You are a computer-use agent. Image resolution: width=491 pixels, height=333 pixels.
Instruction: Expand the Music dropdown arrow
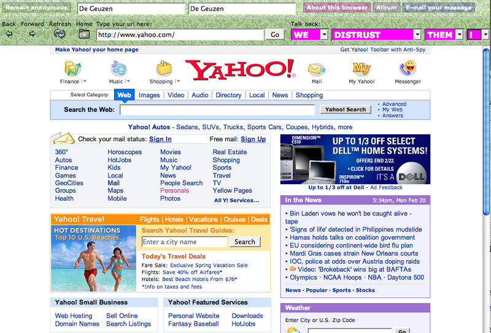[127, 81]
